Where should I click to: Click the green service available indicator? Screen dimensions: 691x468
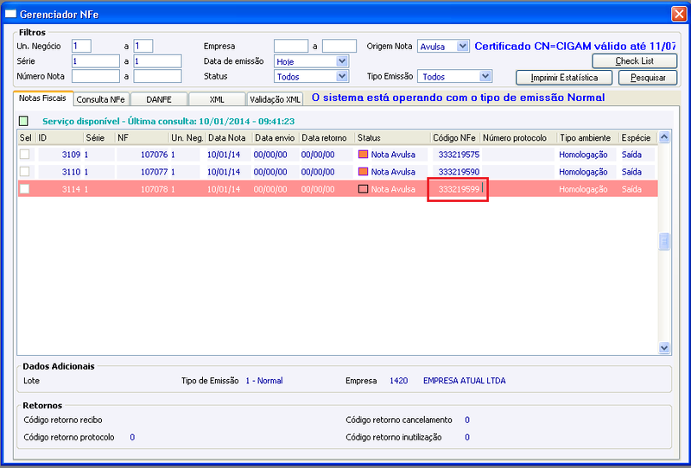24,121
